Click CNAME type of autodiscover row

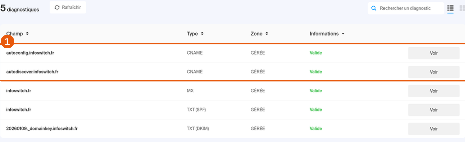(195, 71)
